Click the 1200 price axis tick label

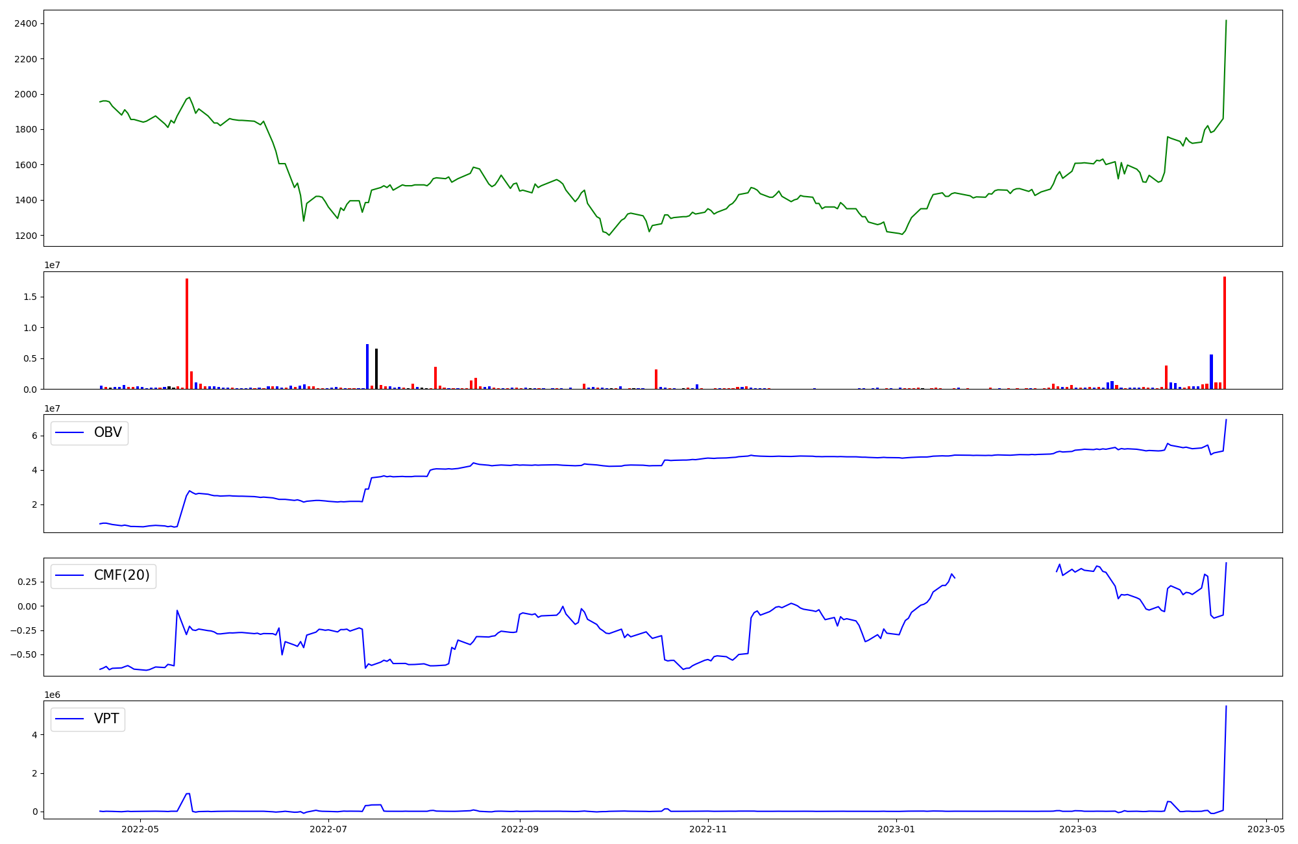[x=25, y=236]
